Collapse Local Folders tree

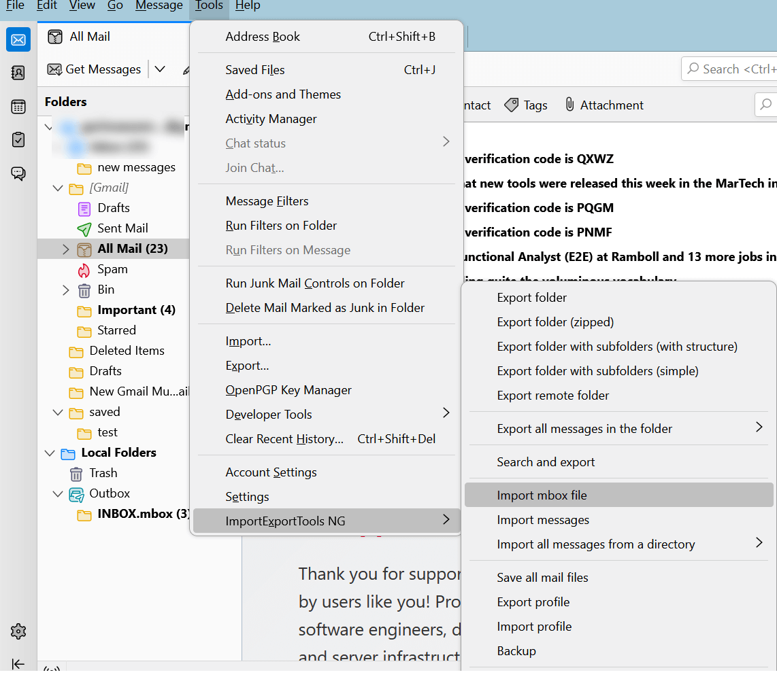coord(50,453)
